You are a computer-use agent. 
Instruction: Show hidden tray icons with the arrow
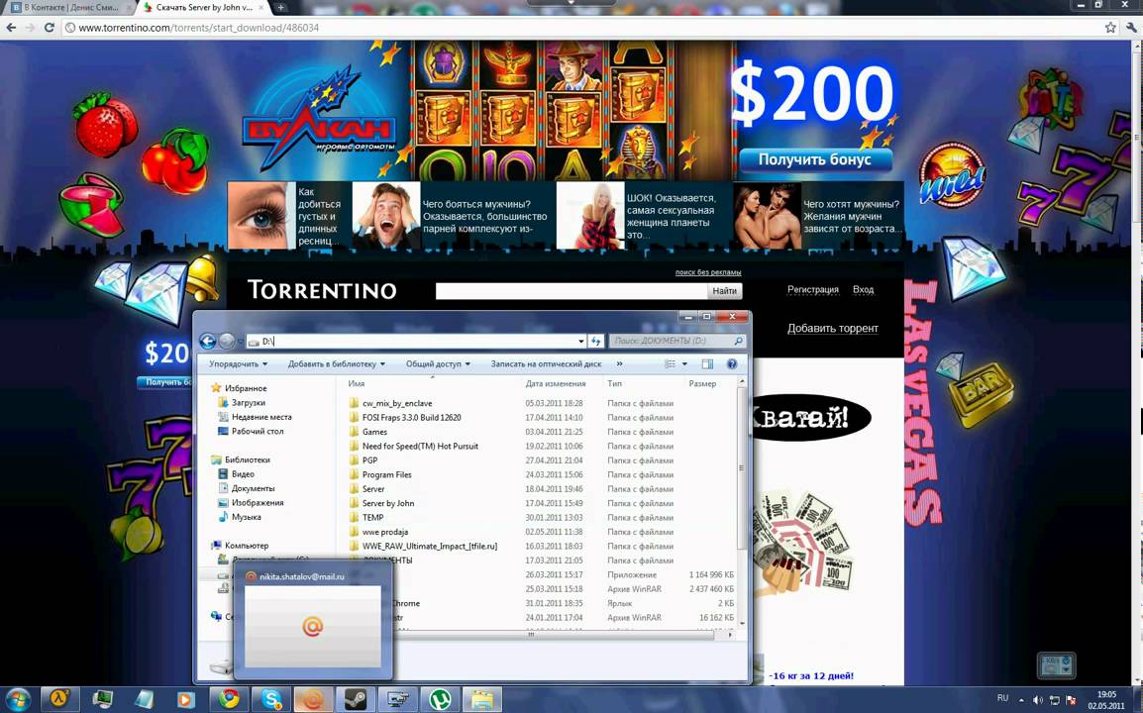1020,700
